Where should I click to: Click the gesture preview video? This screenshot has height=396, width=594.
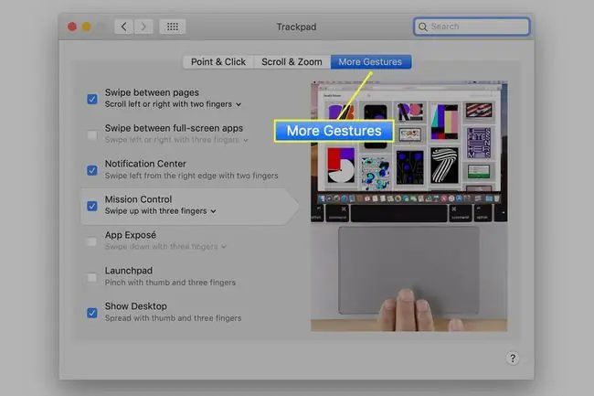click(x=409, y=206)
